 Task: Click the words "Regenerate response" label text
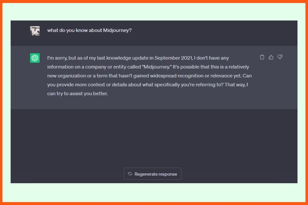[156, 174]
